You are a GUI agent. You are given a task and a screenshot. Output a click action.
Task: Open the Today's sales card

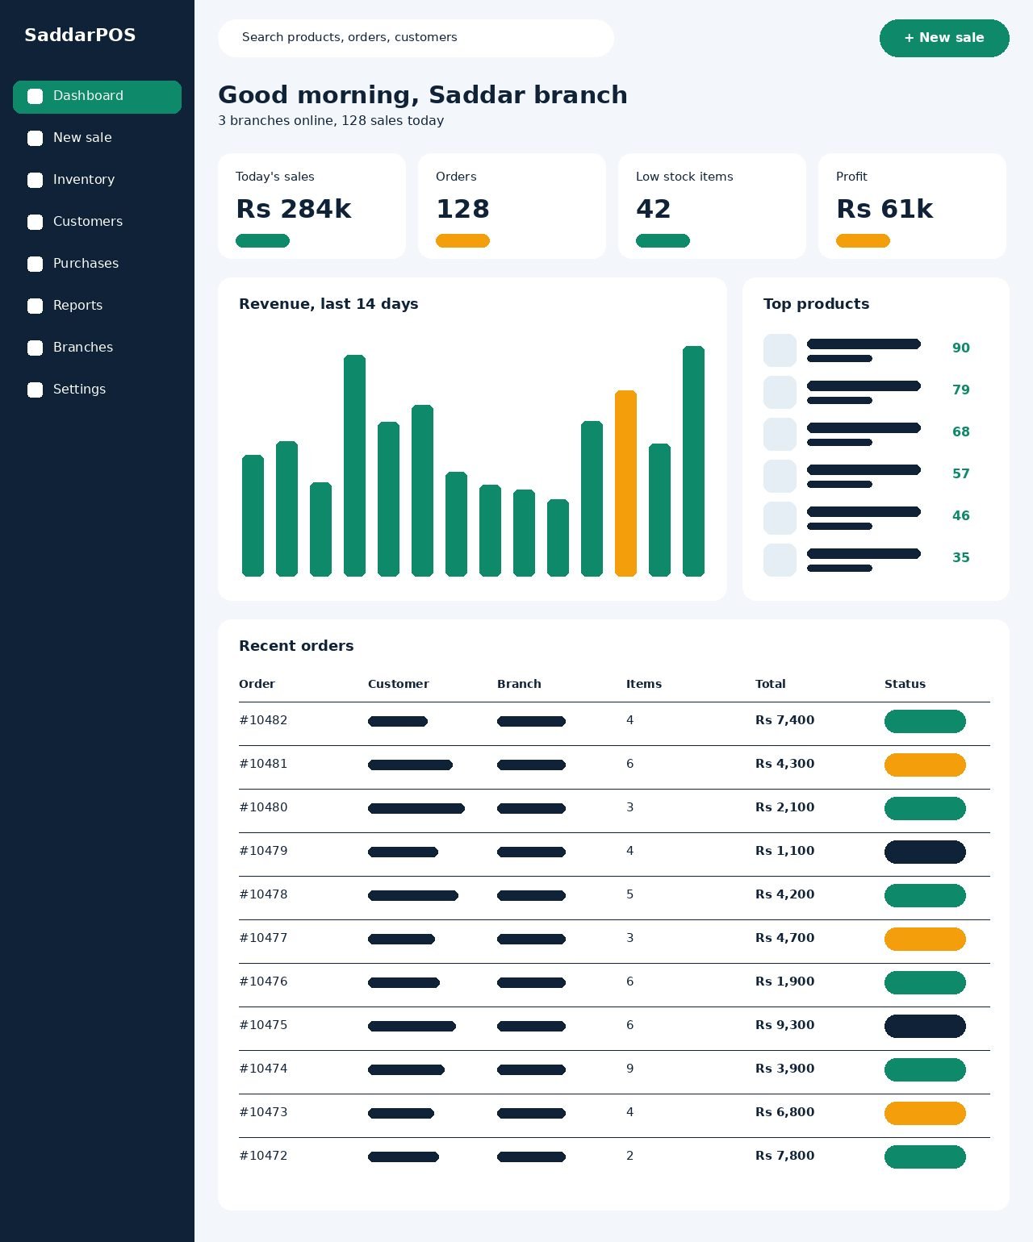coord(312,206)
